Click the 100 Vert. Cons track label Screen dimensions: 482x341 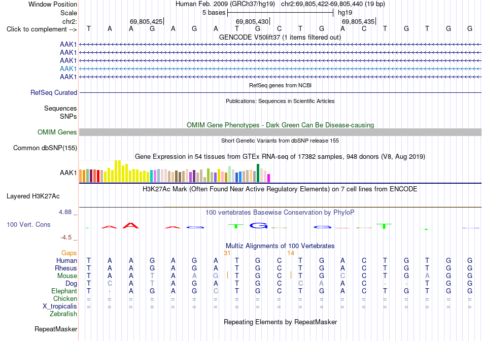click(28, 224)
